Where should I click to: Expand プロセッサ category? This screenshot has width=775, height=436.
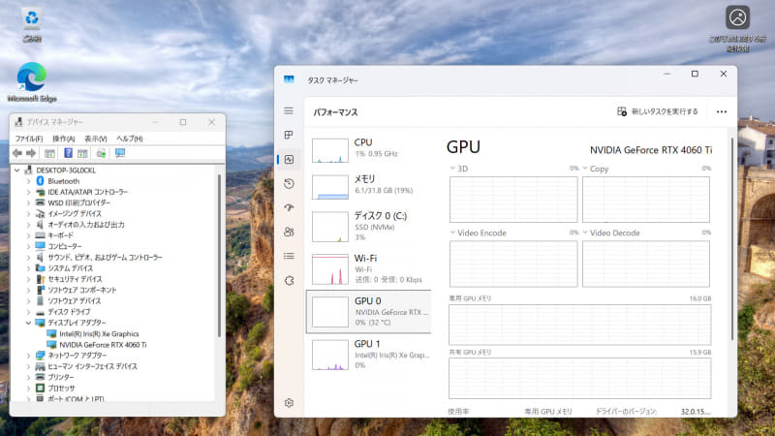(x=28, y=389)
